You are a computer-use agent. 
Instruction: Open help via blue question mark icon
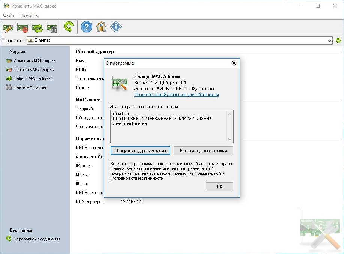tap(86, 27)
